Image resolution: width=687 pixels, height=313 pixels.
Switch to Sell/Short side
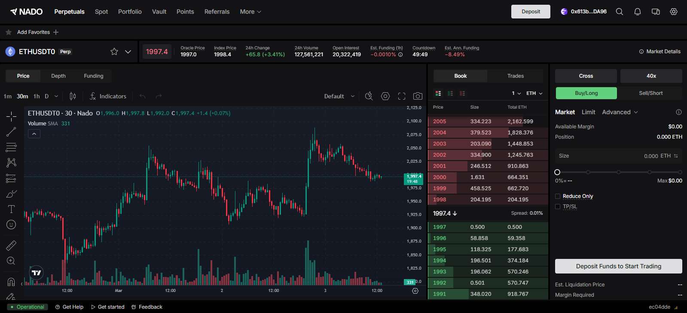(x=650, y=93)
